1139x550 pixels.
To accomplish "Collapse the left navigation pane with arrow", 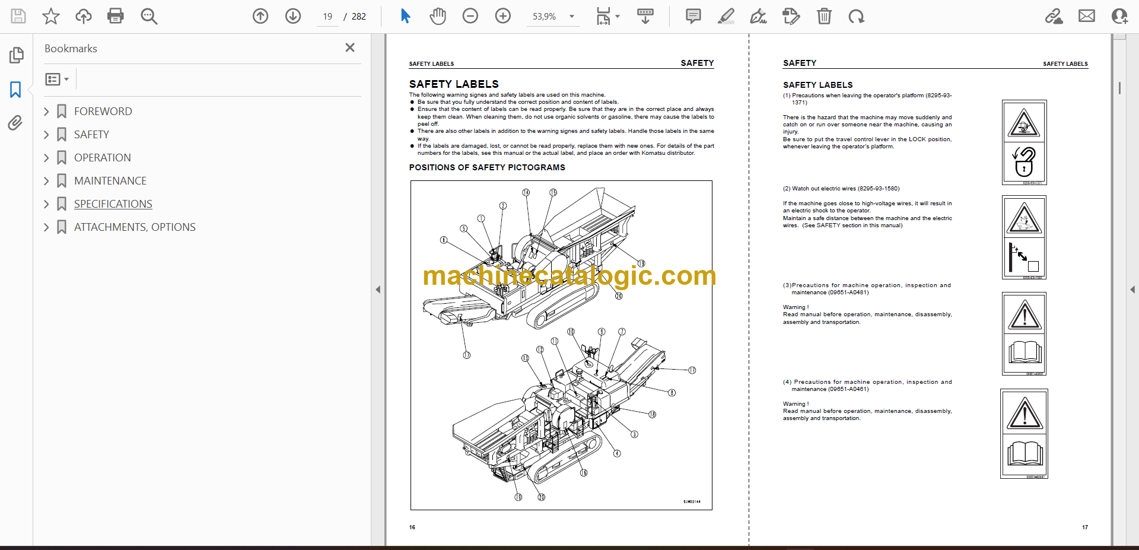I will 378,290.
